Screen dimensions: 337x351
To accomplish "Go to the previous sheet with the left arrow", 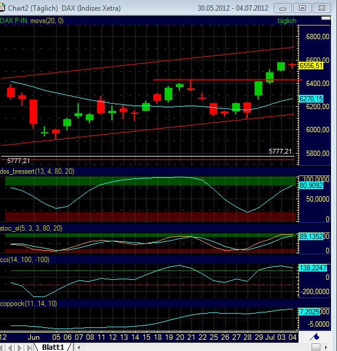I will [10, 347].
